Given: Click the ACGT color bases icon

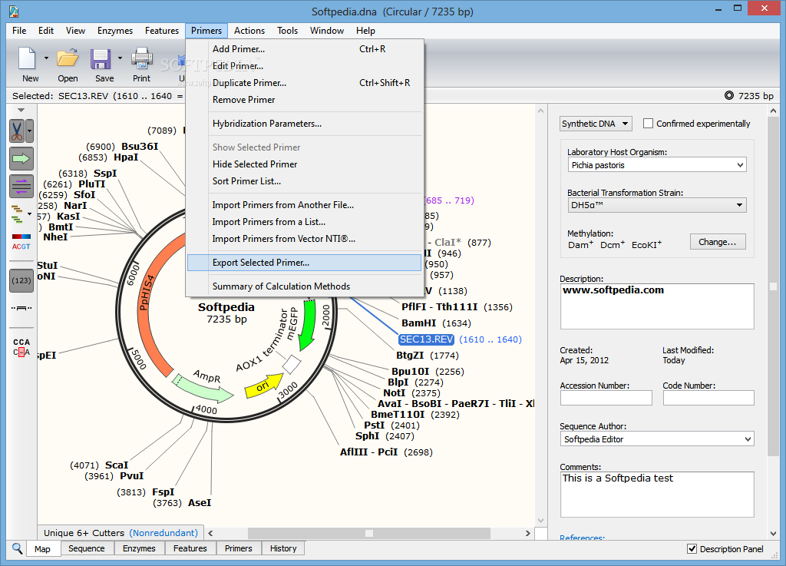Looking at the screenshot, I should [x=21, y=242].
